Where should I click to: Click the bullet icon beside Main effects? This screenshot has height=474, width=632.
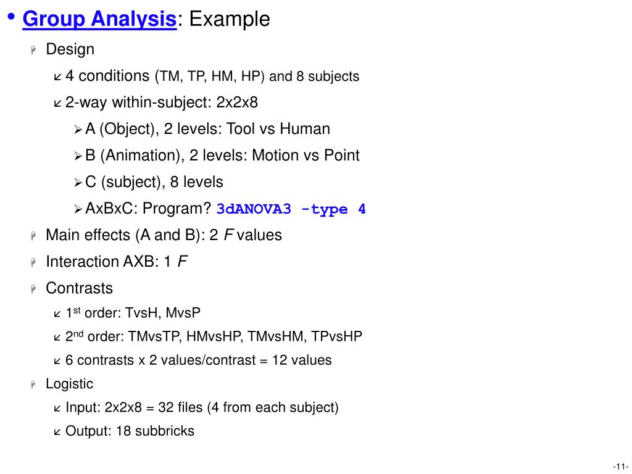34,235
